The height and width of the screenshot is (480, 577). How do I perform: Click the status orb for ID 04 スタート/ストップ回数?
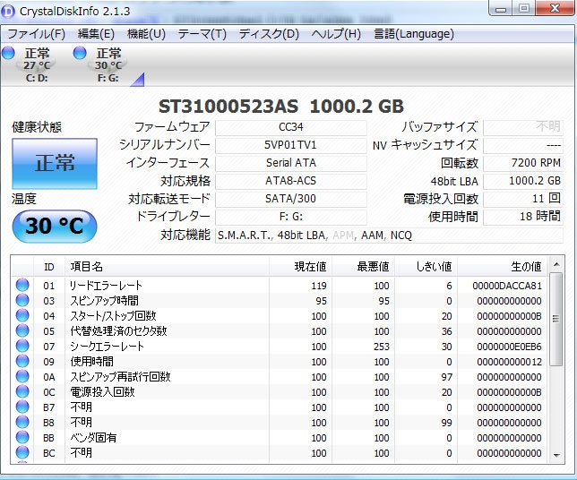coord(22,315)
